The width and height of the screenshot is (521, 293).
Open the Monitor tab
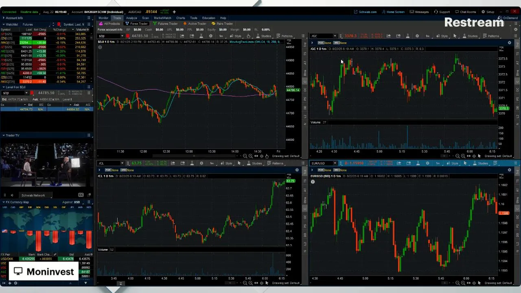[x=103, y=18]
